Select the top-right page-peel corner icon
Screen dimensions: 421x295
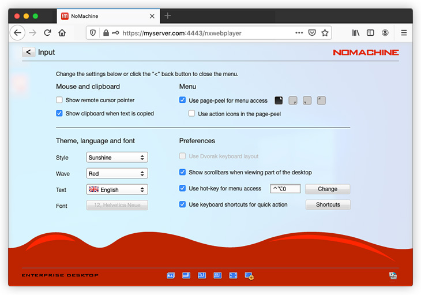pyautogui.click(x=279, y=100)
